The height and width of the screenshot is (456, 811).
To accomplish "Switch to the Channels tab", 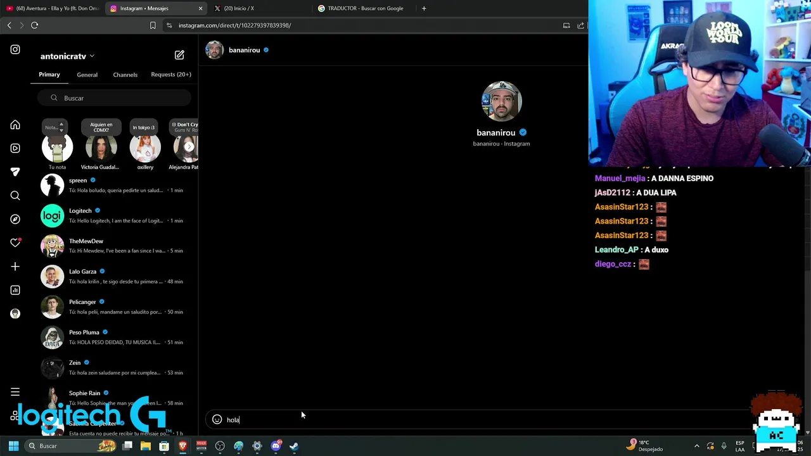I will click(x=125, y=75).
